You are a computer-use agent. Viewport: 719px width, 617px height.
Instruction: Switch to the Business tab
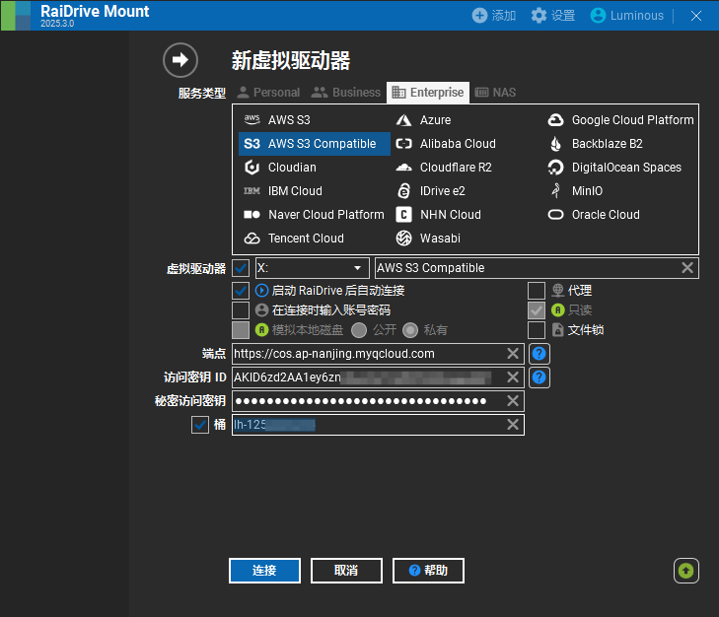click(x=346, y=93)
